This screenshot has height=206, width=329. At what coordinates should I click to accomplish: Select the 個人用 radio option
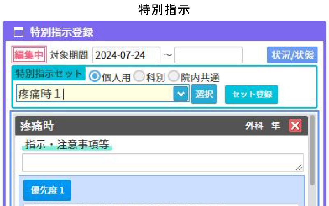[95, 77]
